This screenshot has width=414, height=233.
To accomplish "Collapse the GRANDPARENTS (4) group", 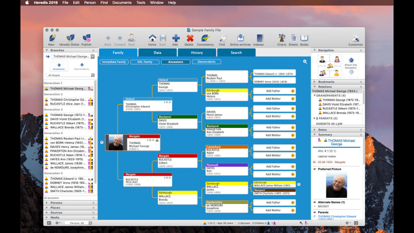I will (315, 96).
